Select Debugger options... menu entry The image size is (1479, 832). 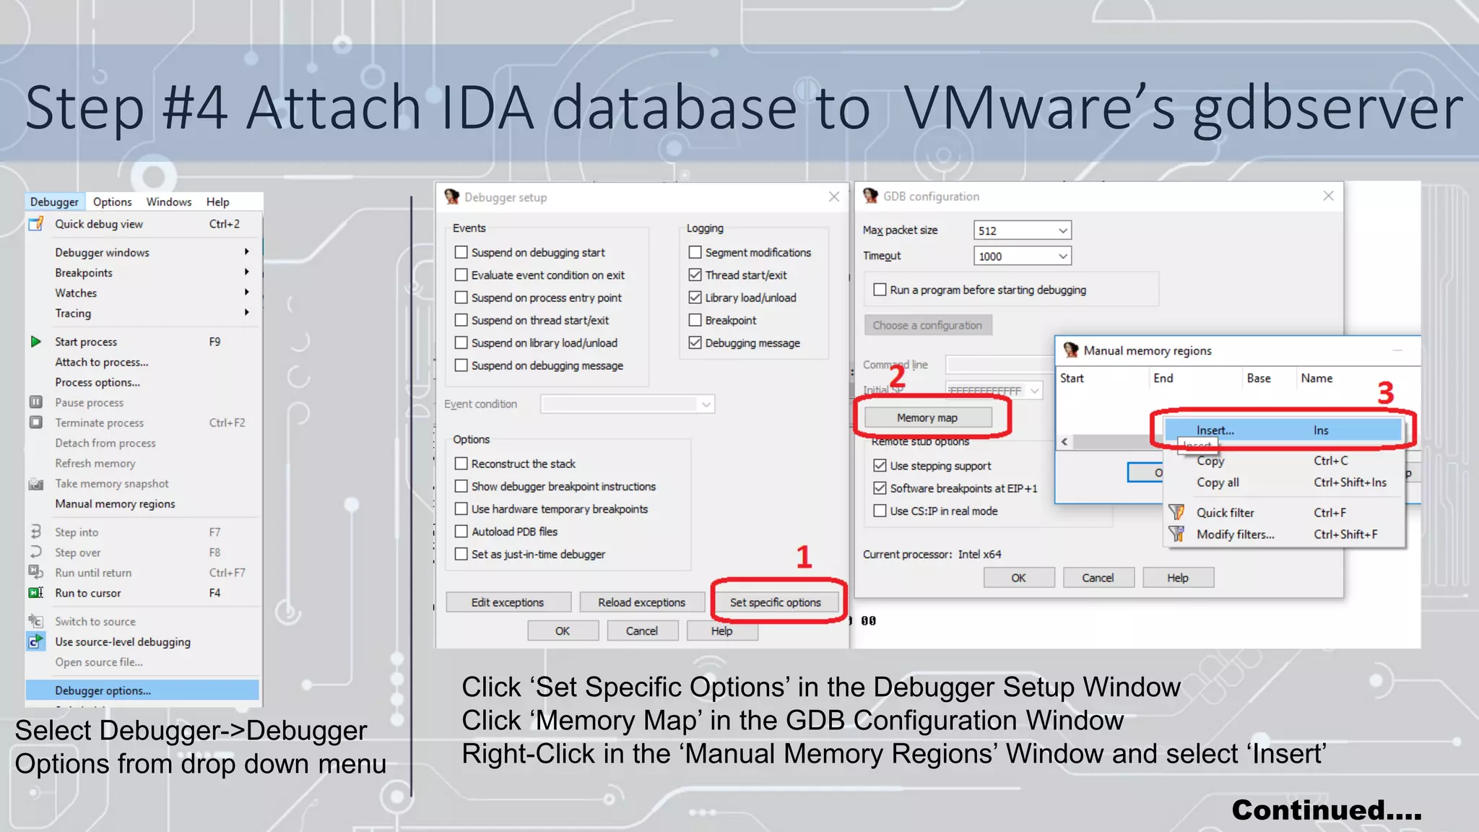[142, 690]
